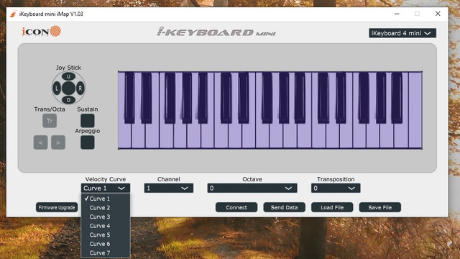Click the i-Keyboard mini title logo
The image size is (460, 259).
[x=216, y=32]
